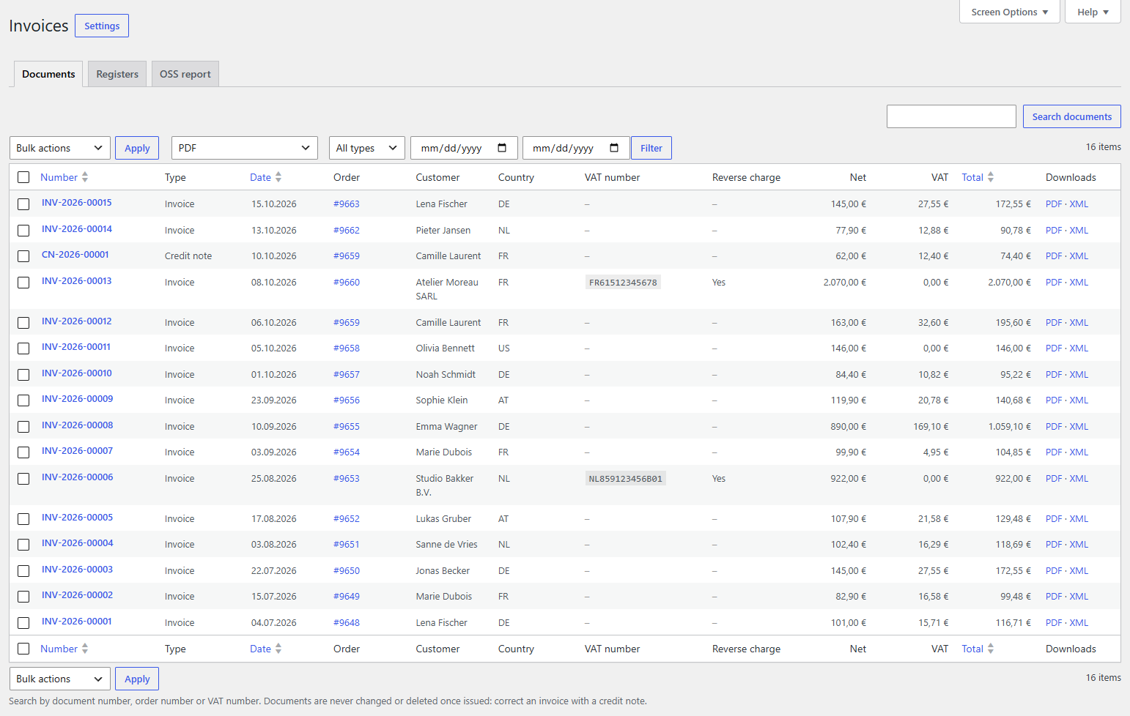Click the top Apply button
1130x716 pixels.
[137, 148]
